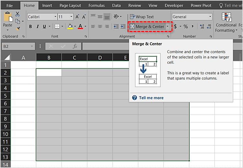Click the Cut scissors icon
This screenshot has width=243, height=168.
[17, 14]
